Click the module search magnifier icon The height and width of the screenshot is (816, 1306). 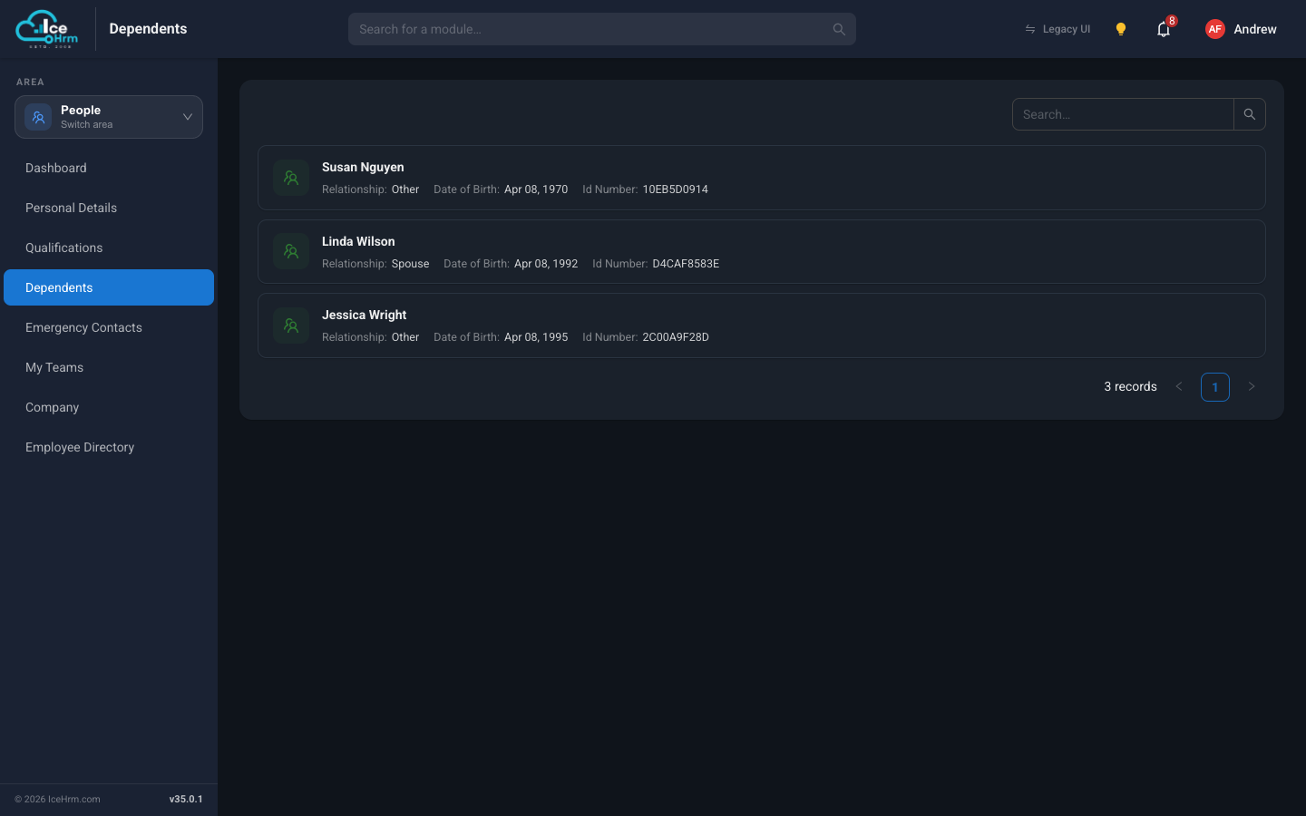[x=839, y=29]
